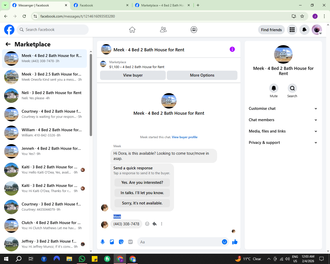Mute this chat with bell icon
The height and width of the screenshot is (264, 330).
(x=274, y=88)
